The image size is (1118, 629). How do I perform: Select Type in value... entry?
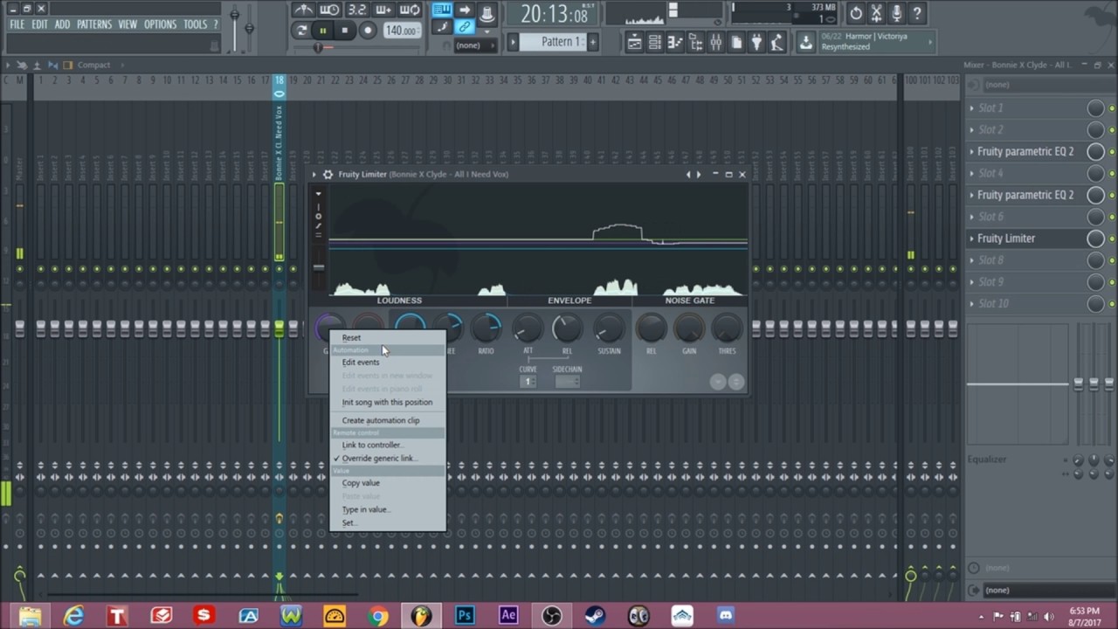pos(387,509)
